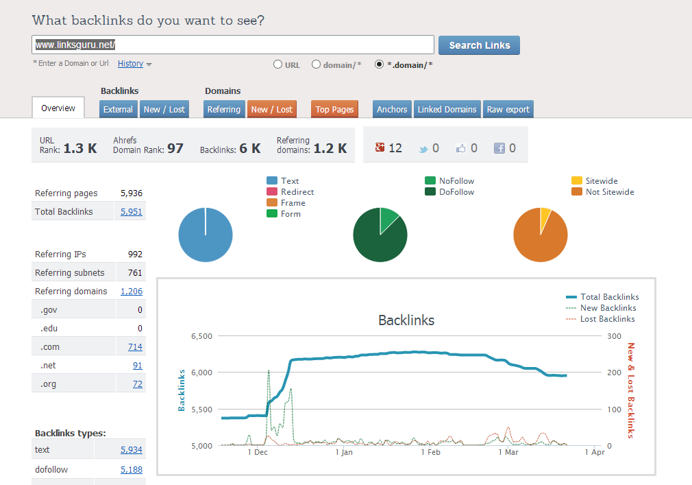The height and width of the screenshot is (485, 692).
Task: Open the Top Pages tab
Action: point(334,109)
